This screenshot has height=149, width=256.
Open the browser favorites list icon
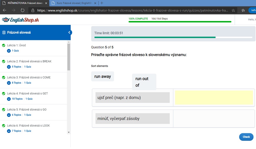point(243,11)
